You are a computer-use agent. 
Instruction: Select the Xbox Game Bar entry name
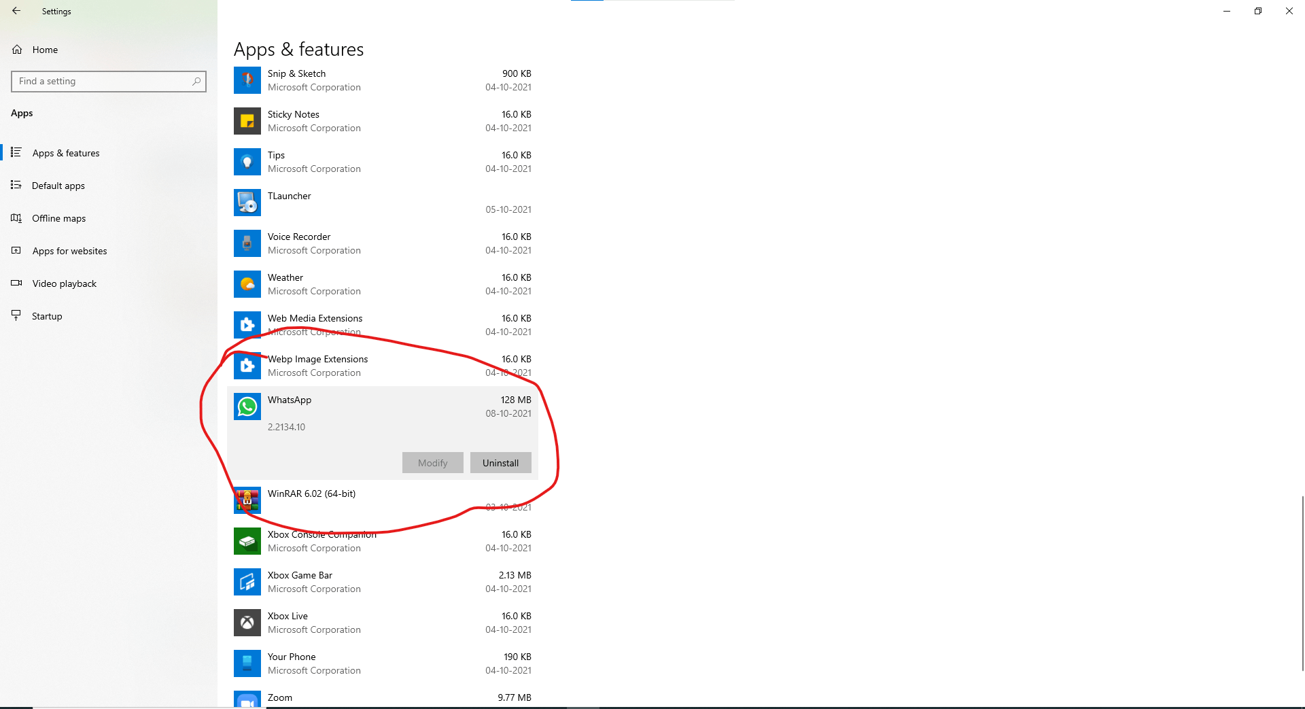pyautogui.click(x=300, y=575)
